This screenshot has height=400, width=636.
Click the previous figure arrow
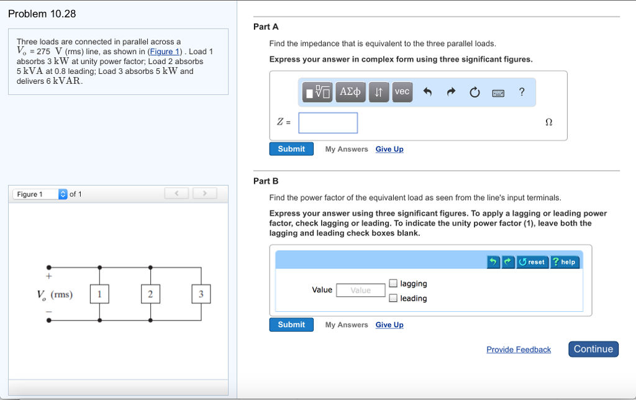click(x=176, y=193)
